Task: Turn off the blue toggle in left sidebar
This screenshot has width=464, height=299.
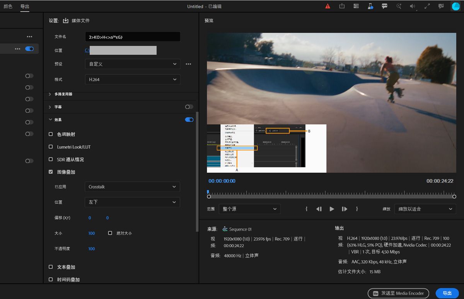Action: 29,49
